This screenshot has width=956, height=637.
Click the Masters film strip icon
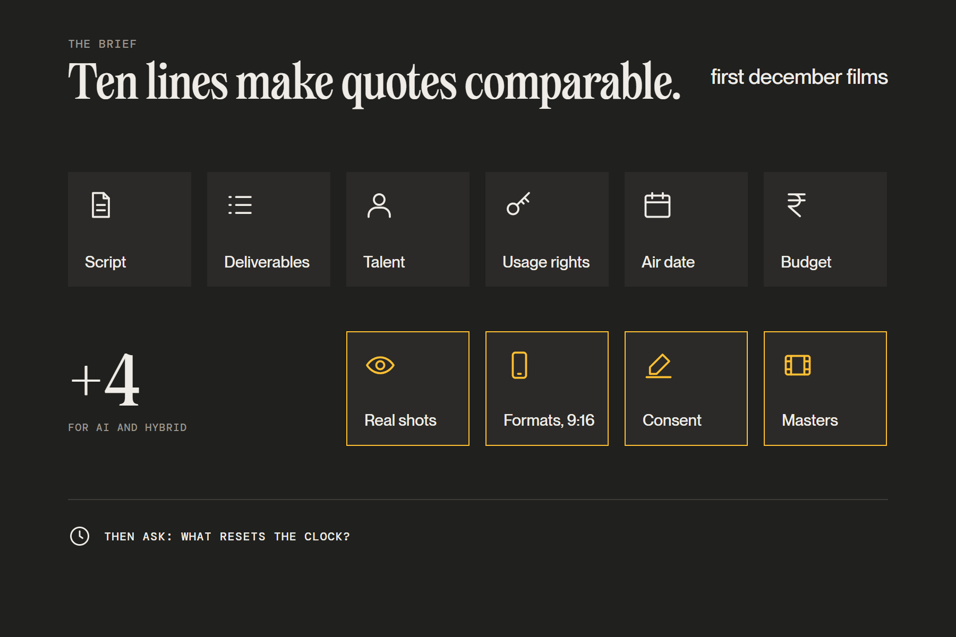(798, 365)
